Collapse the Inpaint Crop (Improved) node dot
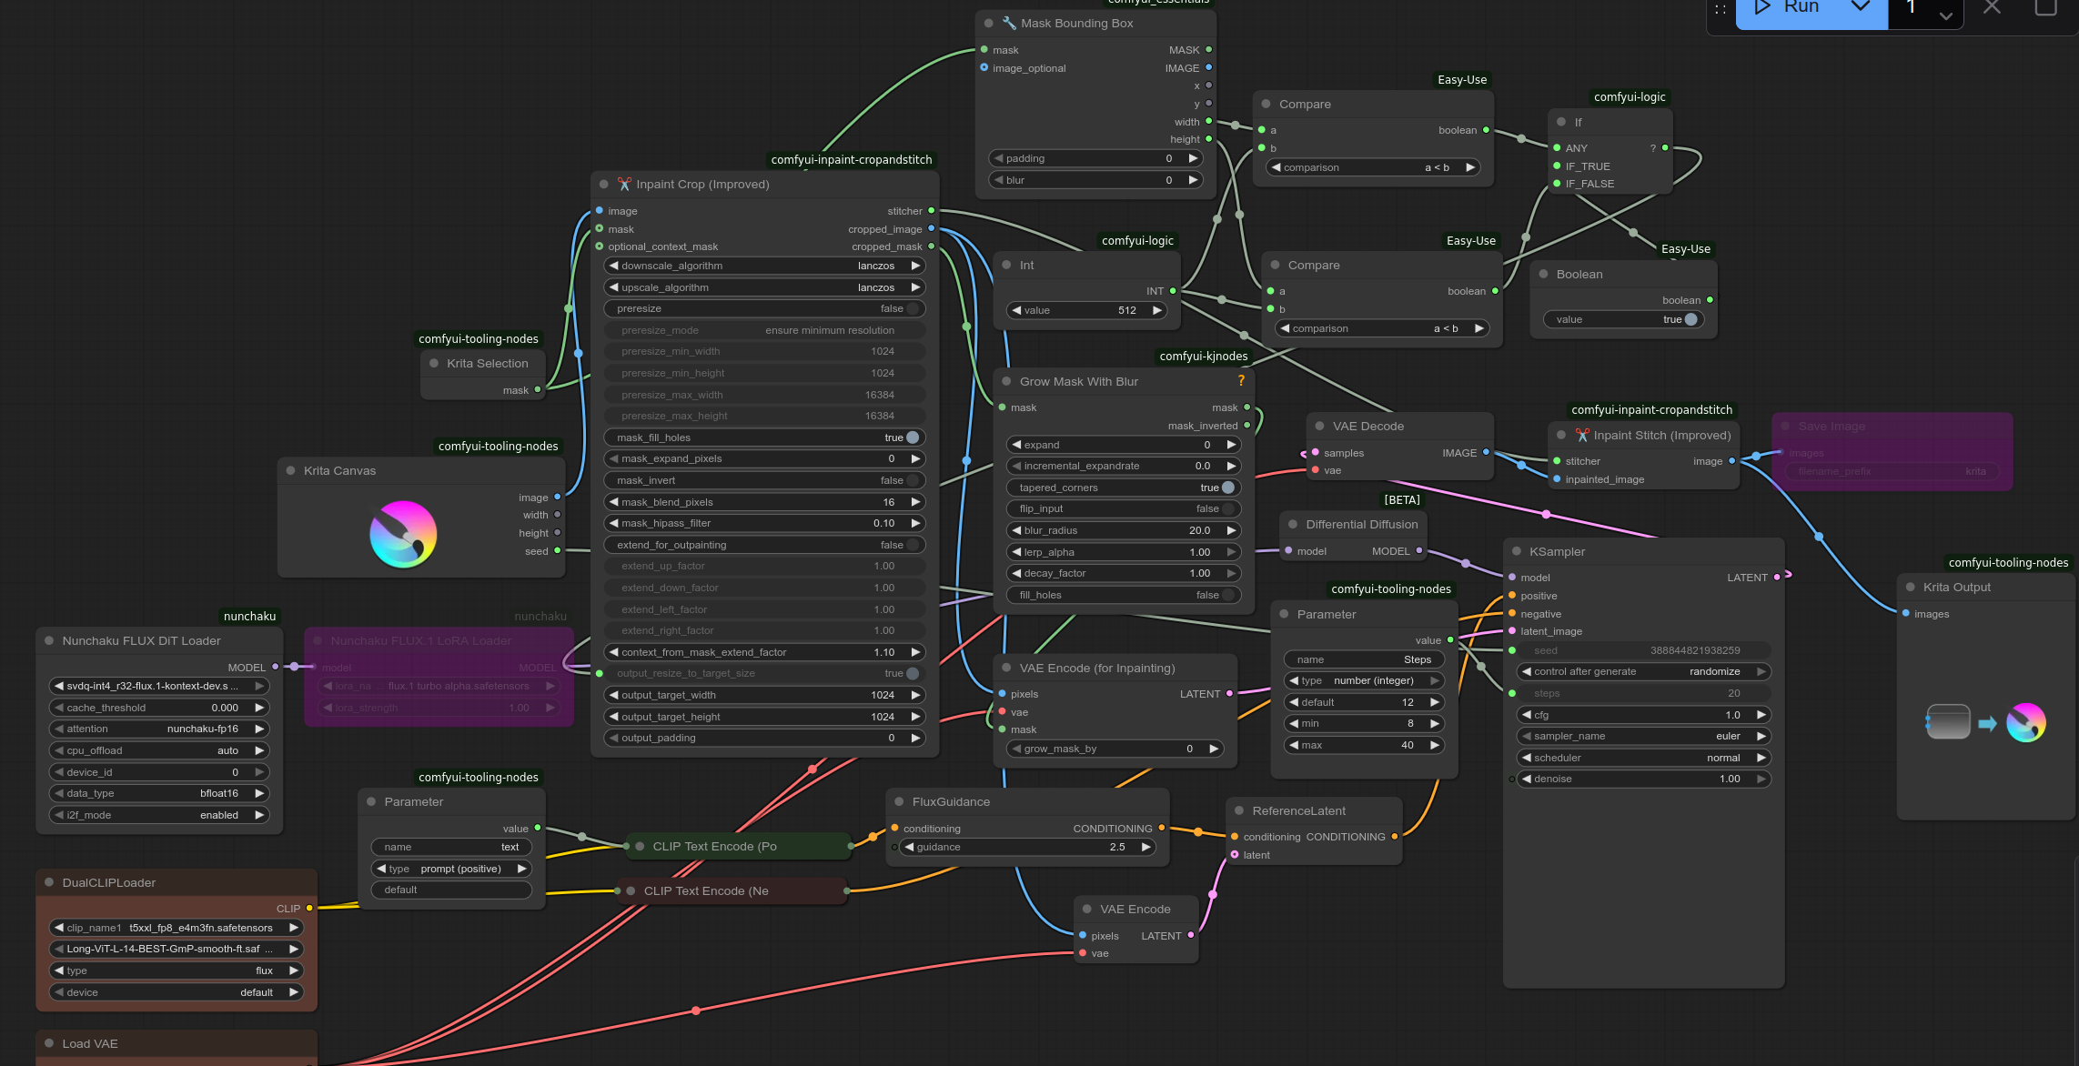2079x1066 pixels. pos(604,185)
